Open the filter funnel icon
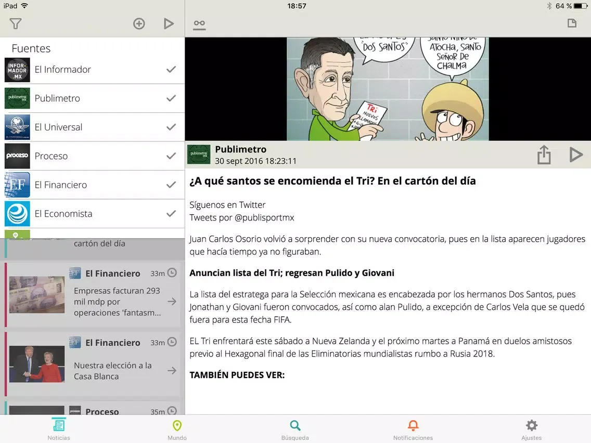Image resolution: width=591 pixels, height=443 pixels. [x=16, y=24]
